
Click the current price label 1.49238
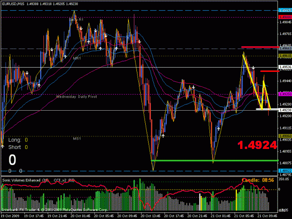pos(285,110)
